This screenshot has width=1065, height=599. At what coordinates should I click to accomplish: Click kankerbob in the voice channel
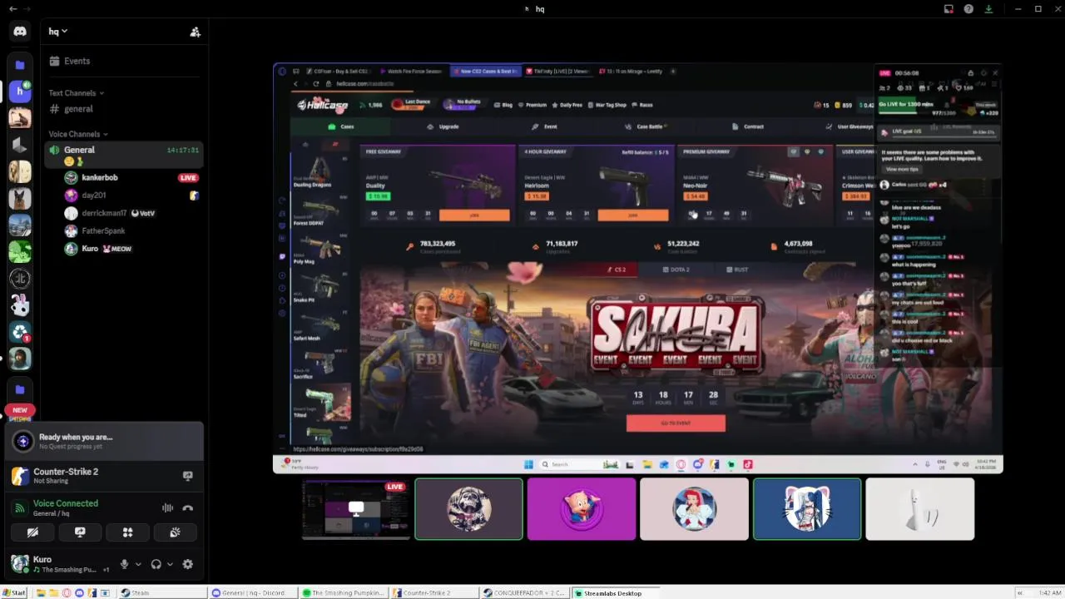click(100, 177)
